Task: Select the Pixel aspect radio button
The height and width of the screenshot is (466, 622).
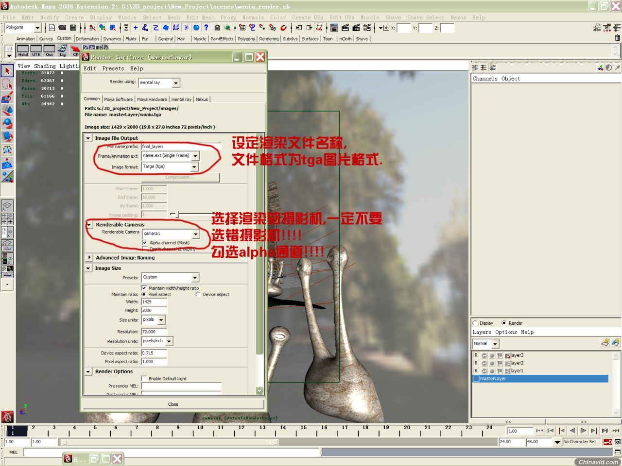Action: [144, 294]
